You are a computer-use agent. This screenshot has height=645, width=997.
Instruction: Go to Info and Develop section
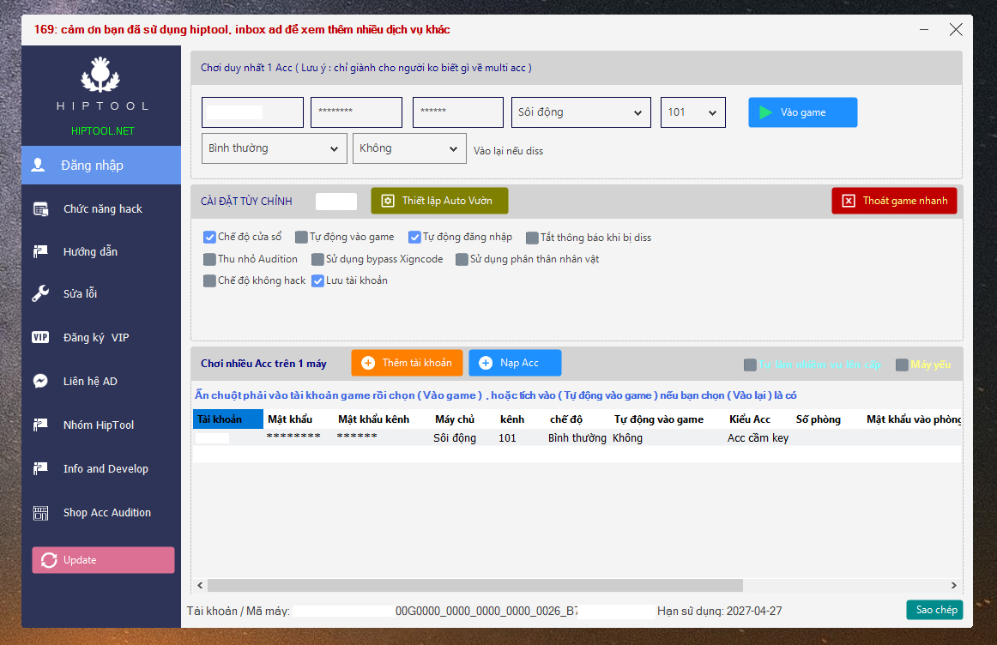[x=106, y=469]
